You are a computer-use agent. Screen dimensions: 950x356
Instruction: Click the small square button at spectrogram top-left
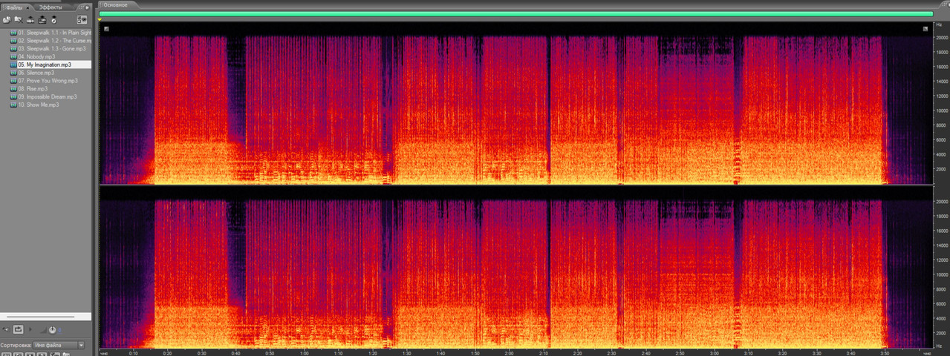pyautogui.click(x=106, y=29)
